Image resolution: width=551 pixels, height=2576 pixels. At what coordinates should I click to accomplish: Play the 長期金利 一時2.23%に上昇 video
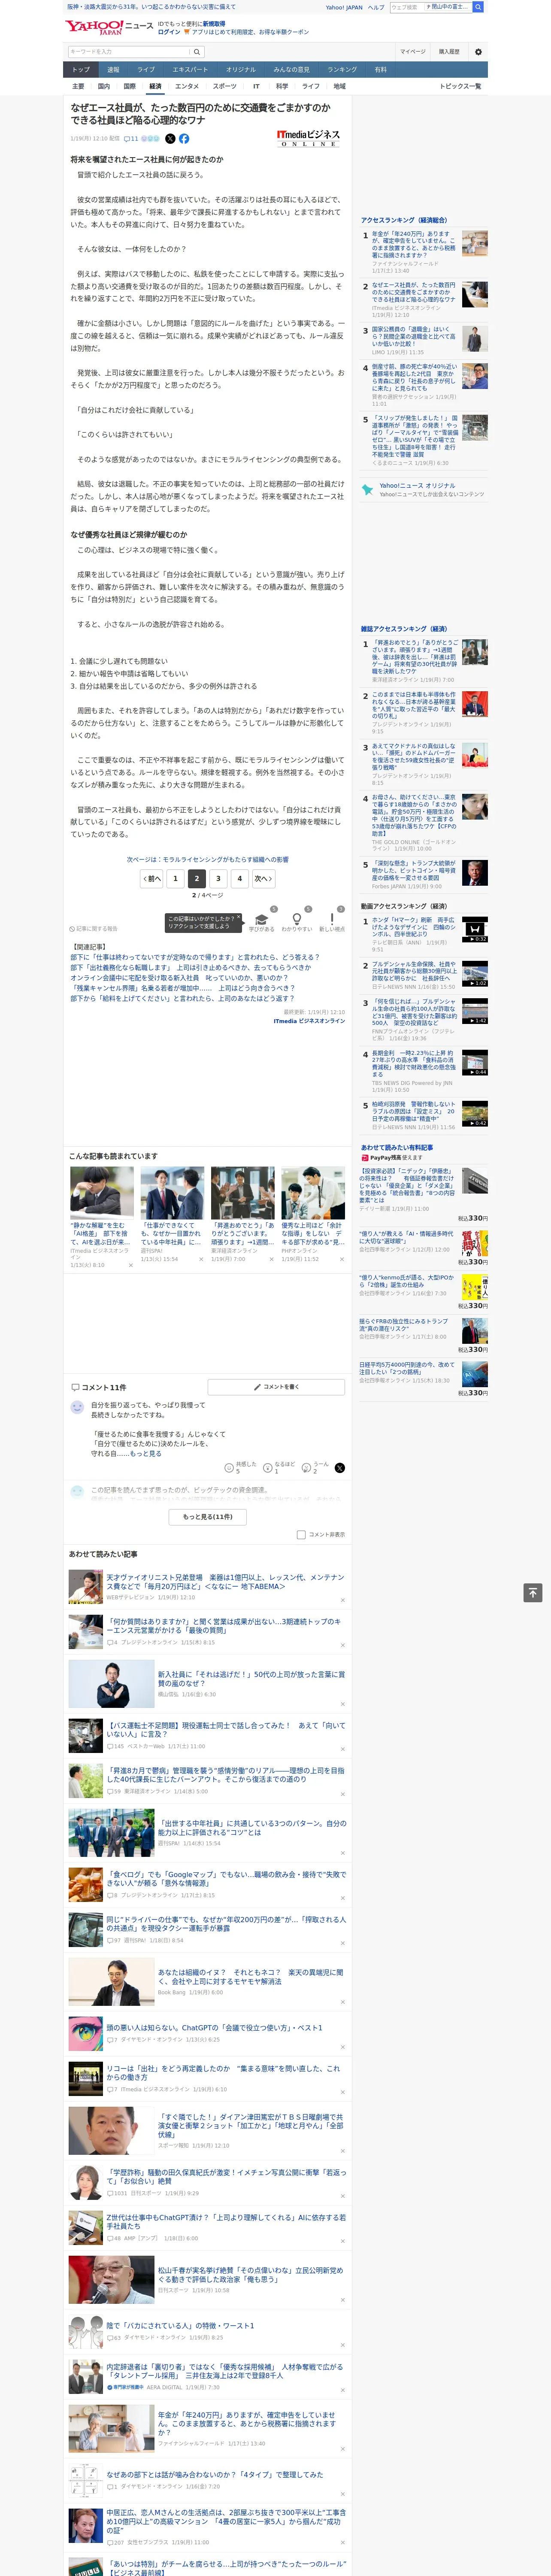[x=475, y=1062]
